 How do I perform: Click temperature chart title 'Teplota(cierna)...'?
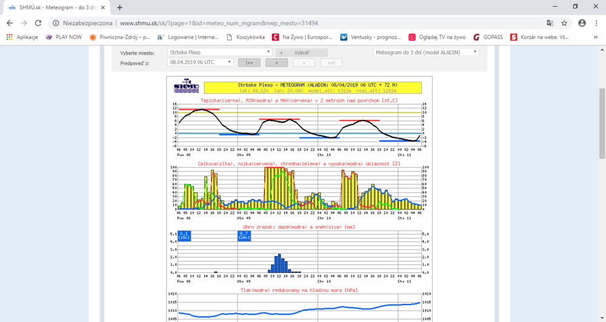[299, 100]
